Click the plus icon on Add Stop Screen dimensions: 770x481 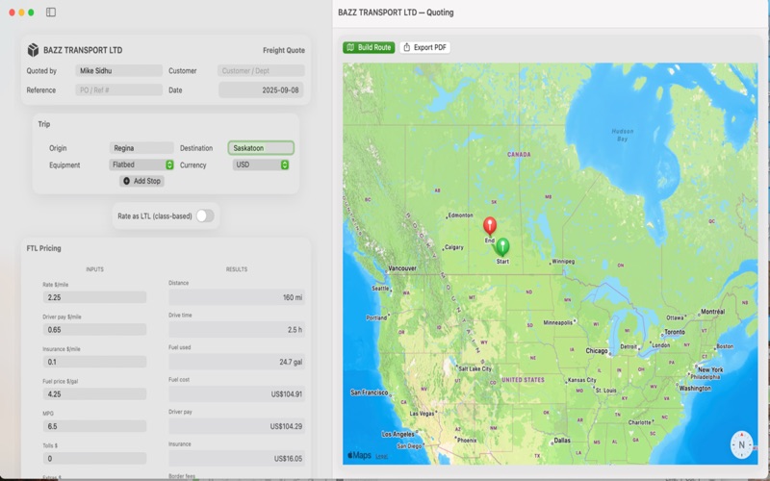[127, 181]
